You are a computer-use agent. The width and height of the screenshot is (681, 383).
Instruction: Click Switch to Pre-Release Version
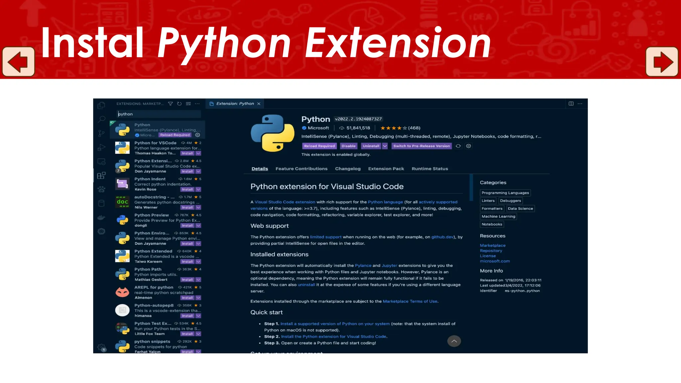coord(421,146)
